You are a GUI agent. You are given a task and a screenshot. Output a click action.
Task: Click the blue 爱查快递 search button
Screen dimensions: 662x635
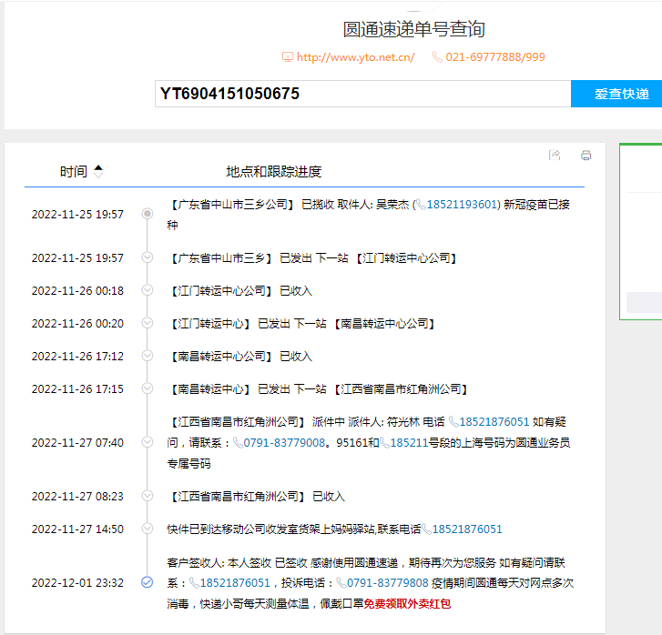tap(616, 94)
